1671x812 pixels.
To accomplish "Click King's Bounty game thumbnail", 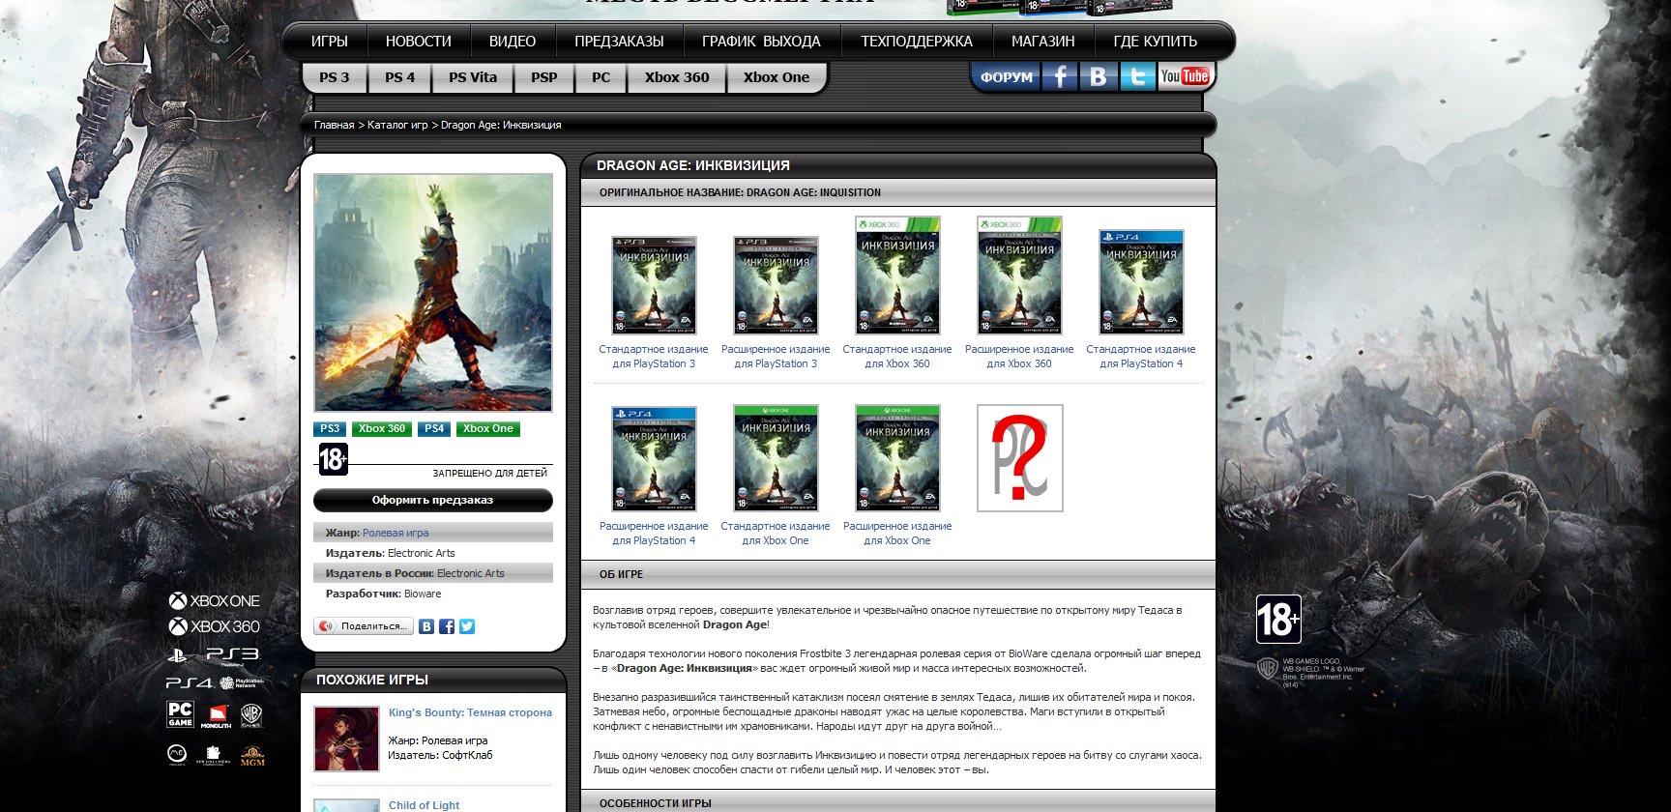I will 346,739.
